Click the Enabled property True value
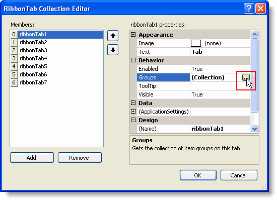 (220, 69)
